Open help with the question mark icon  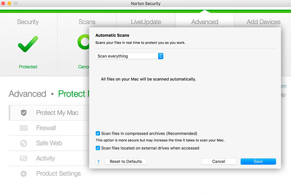pos(98,162)
